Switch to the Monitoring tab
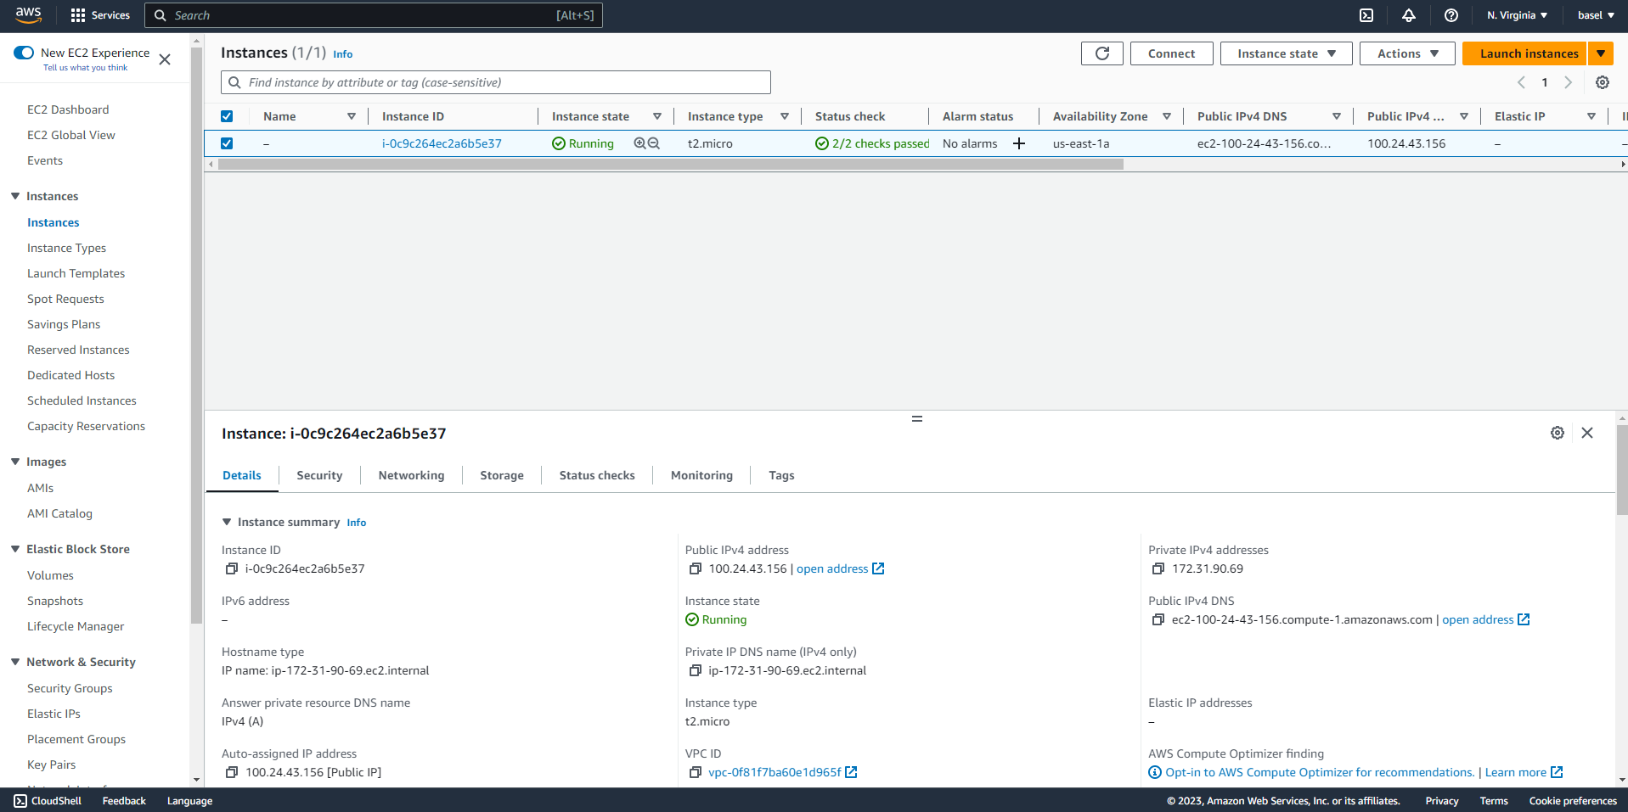The image size is (1628, 812). pos(701,475)
